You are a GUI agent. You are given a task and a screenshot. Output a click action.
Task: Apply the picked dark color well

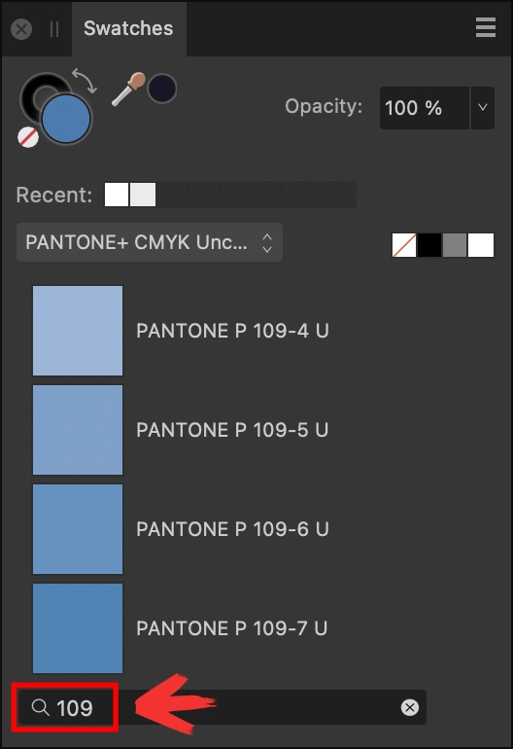tap(162, 89)
